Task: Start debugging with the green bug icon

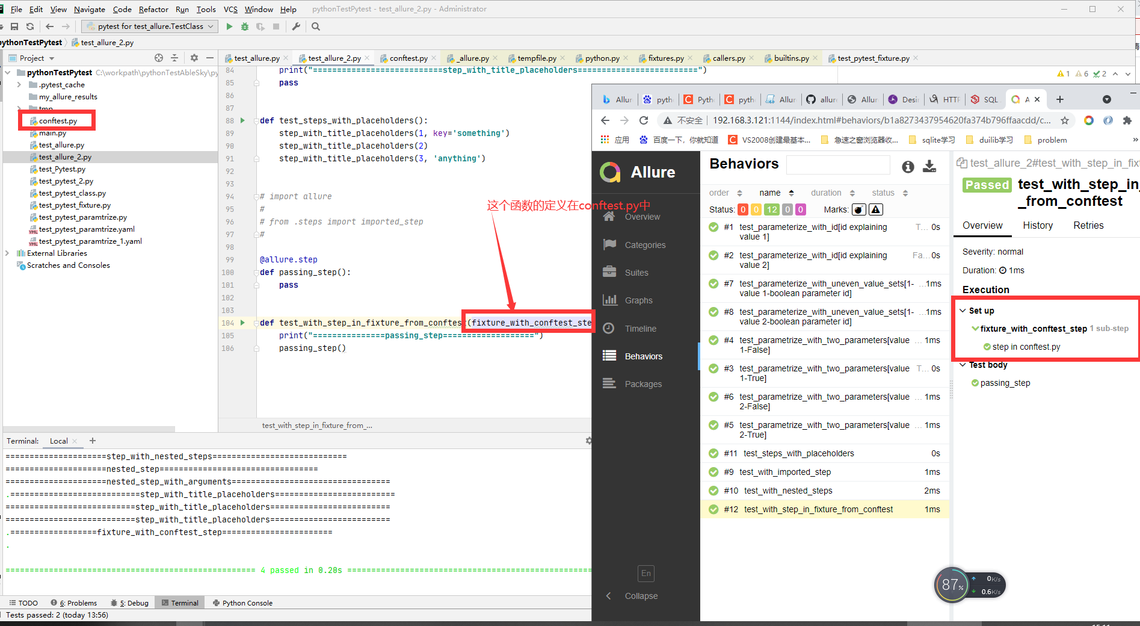Action: coord(245,26)
